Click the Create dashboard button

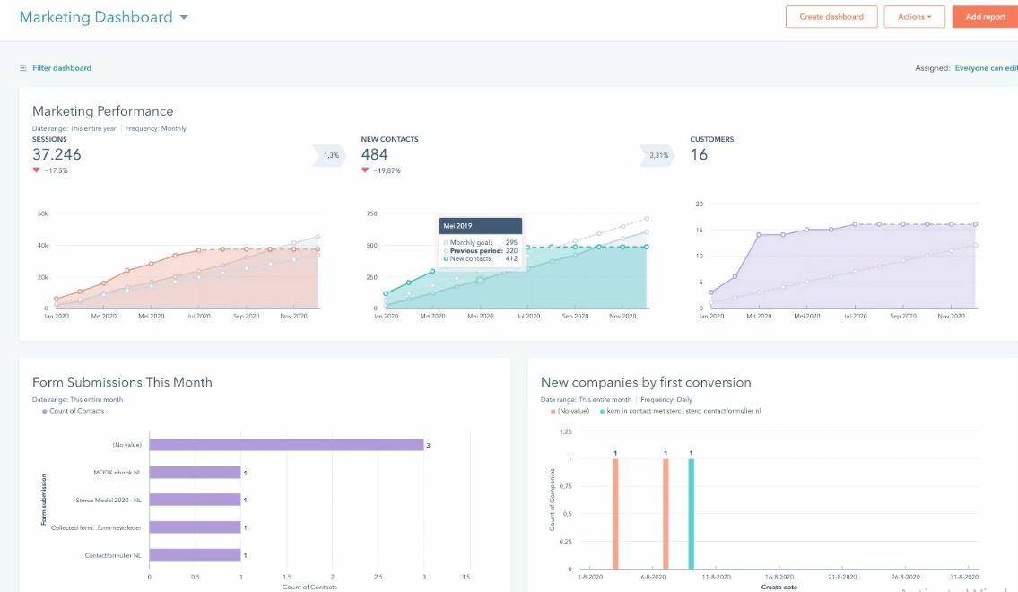click(x=831, y=17)
